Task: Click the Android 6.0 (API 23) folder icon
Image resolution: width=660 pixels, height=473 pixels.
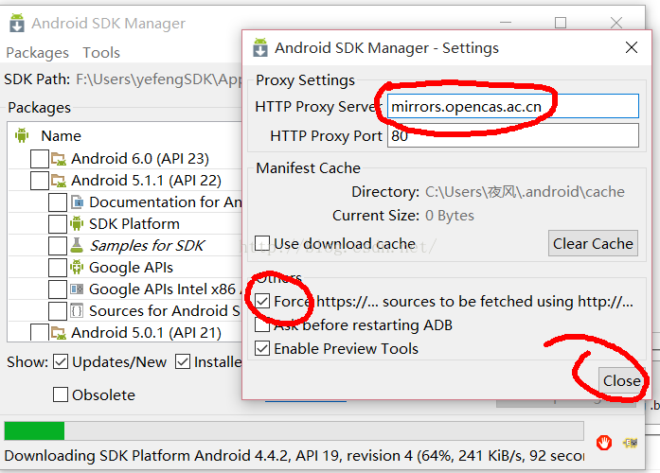Action: [x=59, y=159]
